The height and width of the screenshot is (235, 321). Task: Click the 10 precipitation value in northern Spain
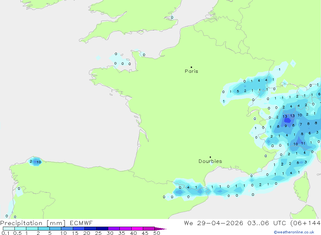(x=39, y=162)
